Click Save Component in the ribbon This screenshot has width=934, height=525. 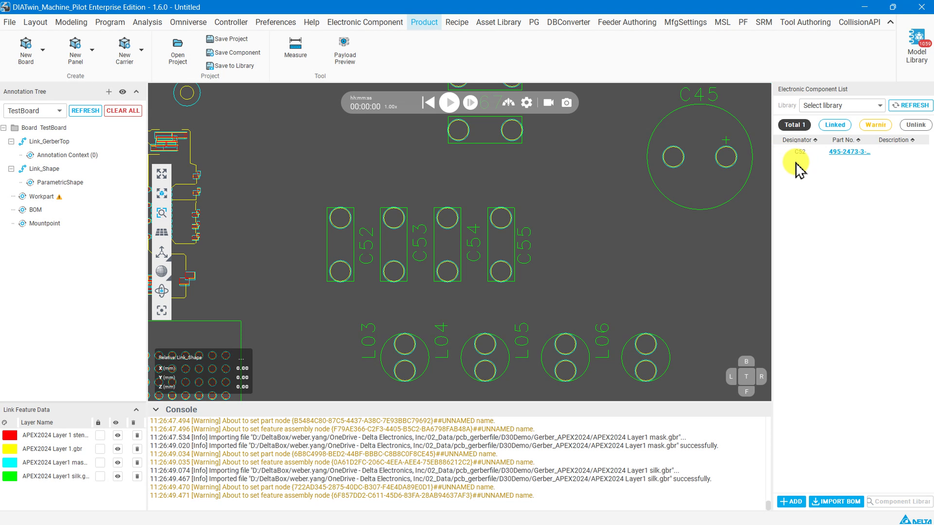click(233, 52)
